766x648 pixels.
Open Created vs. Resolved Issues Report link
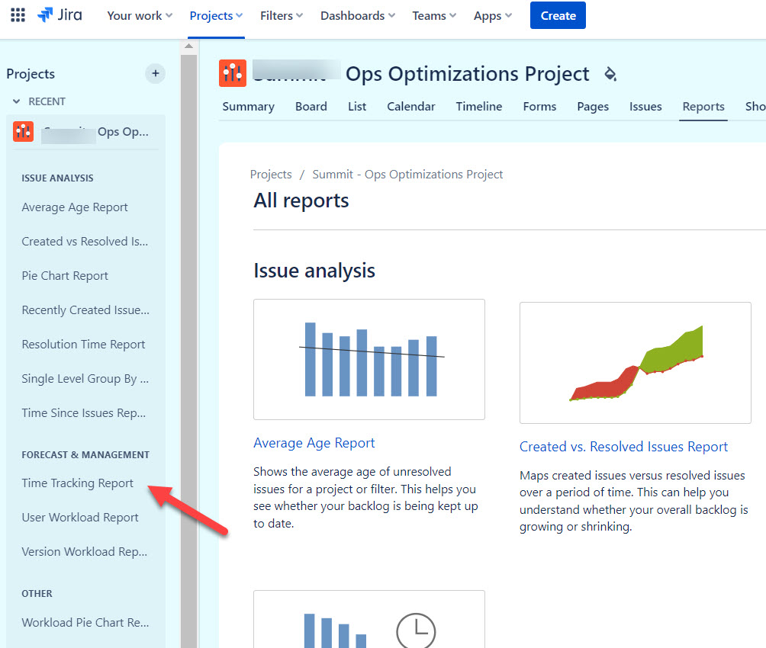[623, 447]
